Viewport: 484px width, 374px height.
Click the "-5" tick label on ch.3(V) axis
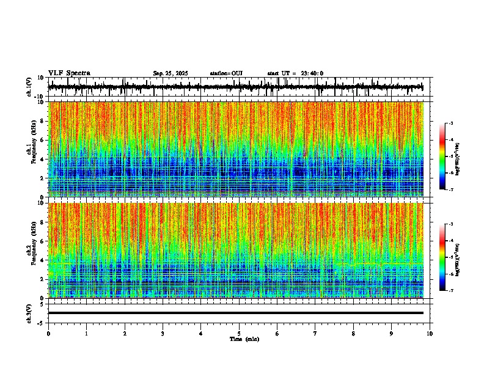(x=42, y=323)
